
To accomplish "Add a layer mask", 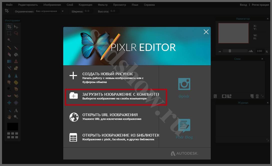I will [x=224, y=96].
